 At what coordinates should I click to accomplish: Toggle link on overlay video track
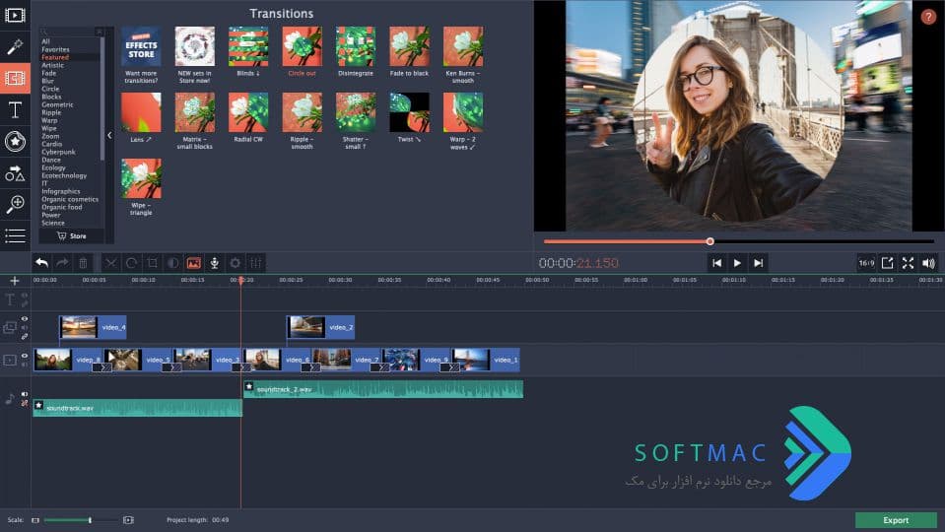pos(25,337)
